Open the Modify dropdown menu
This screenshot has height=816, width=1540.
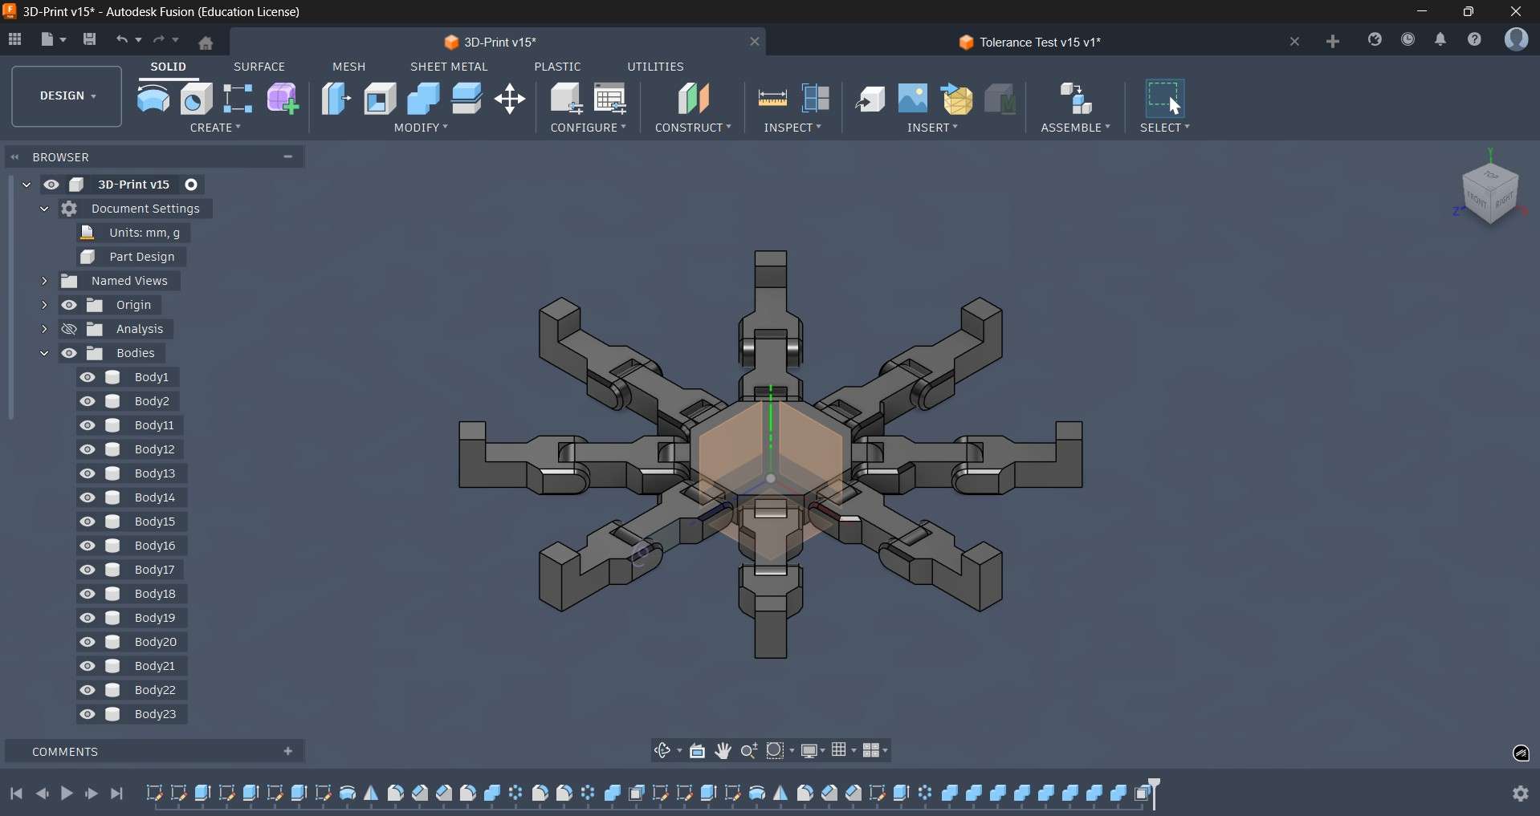click(x=422, y=128)
